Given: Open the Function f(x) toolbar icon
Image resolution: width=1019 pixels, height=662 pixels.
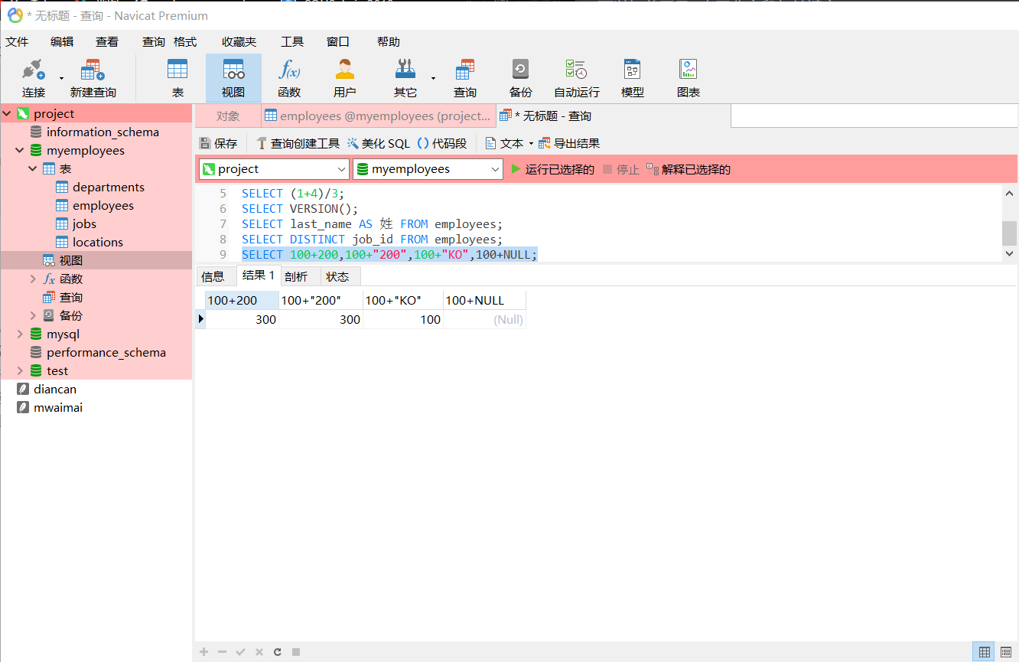Looking at the screenshot, I should point(289,77).
